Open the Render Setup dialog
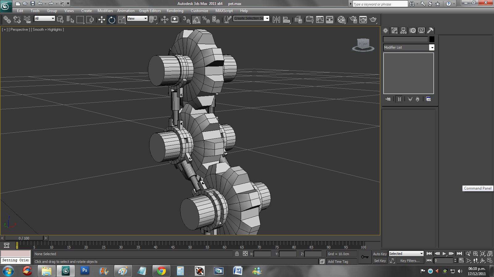Screen dimensions: 494x277 pyautogui.click(x=353, y=20)
